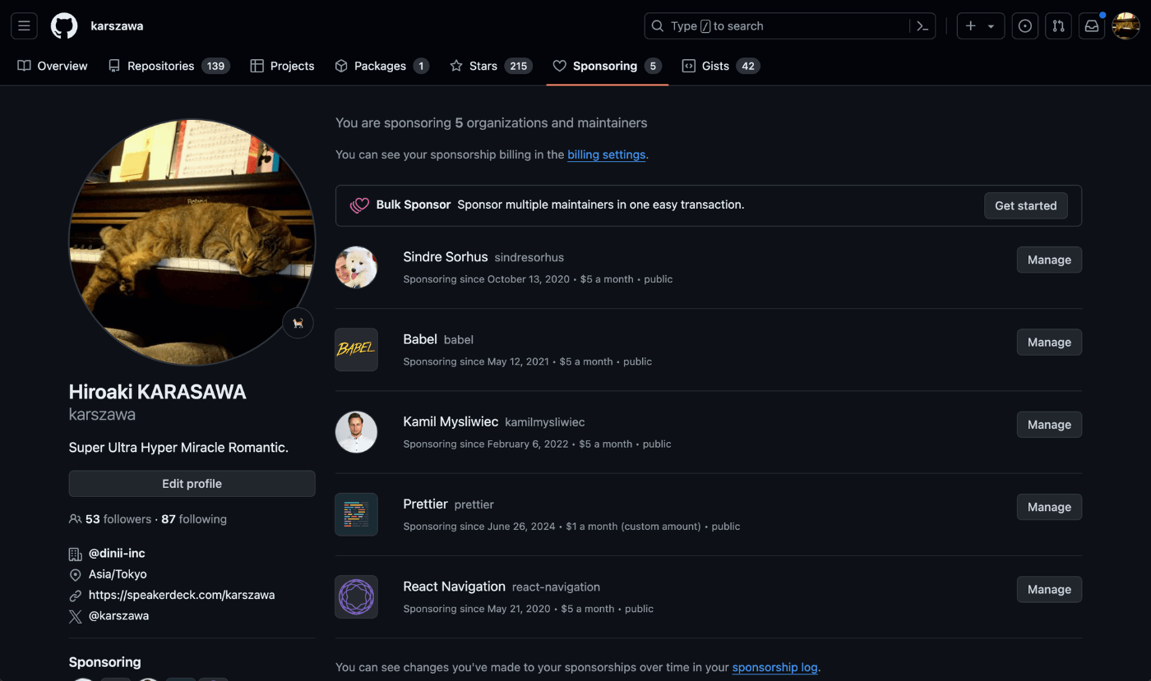Screen dimensions: 1151x681
Task: Click the kamilmysliwiec username text
Action: (545, 422)
